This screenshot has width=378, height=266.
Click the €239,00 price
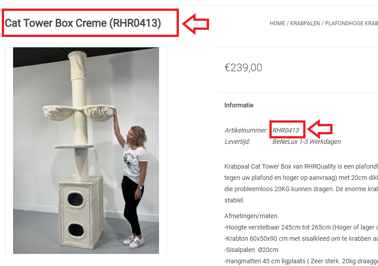[243, 68]
